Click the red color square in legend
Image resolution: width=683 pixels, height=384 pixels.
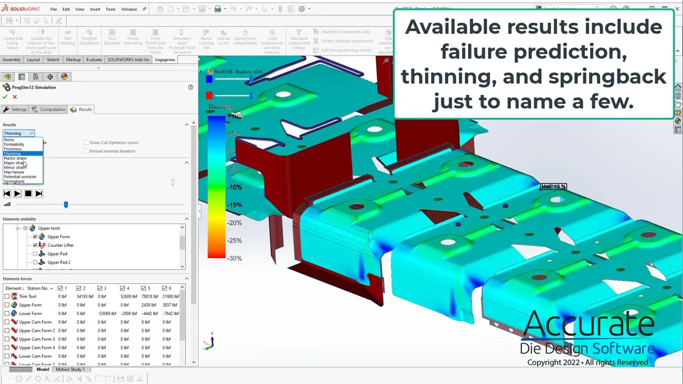click(x=209, y=95)
